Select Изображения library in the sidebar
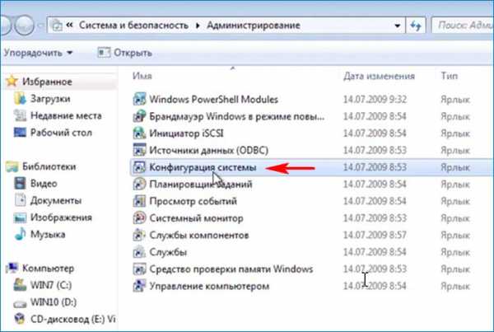This screenshot has height=332, width=494. [x=61, y=217]
